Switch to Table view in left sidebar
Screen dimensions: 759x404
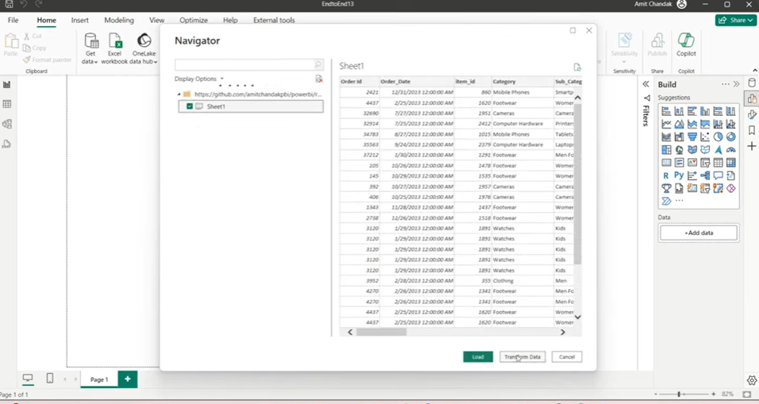[x=7, y=104]
